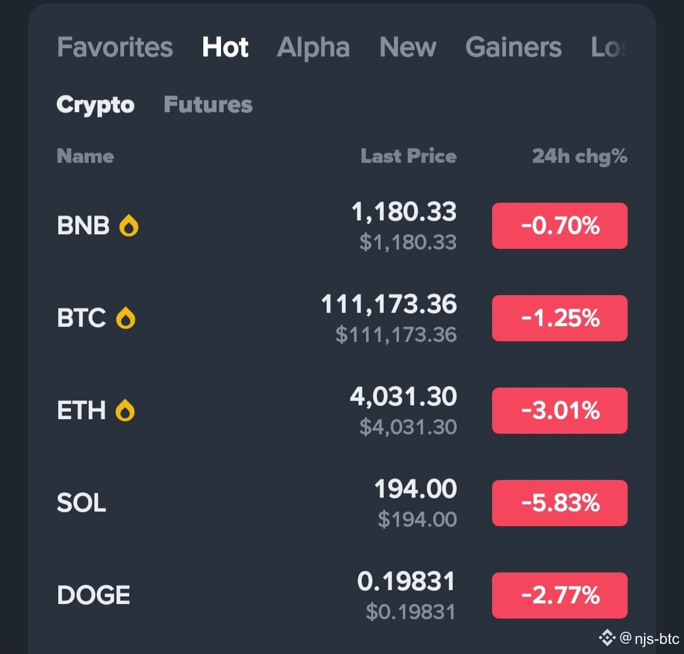The image size is (684, 654).
Task: Switch to the New tab
Action: click(x=408, y=47)
